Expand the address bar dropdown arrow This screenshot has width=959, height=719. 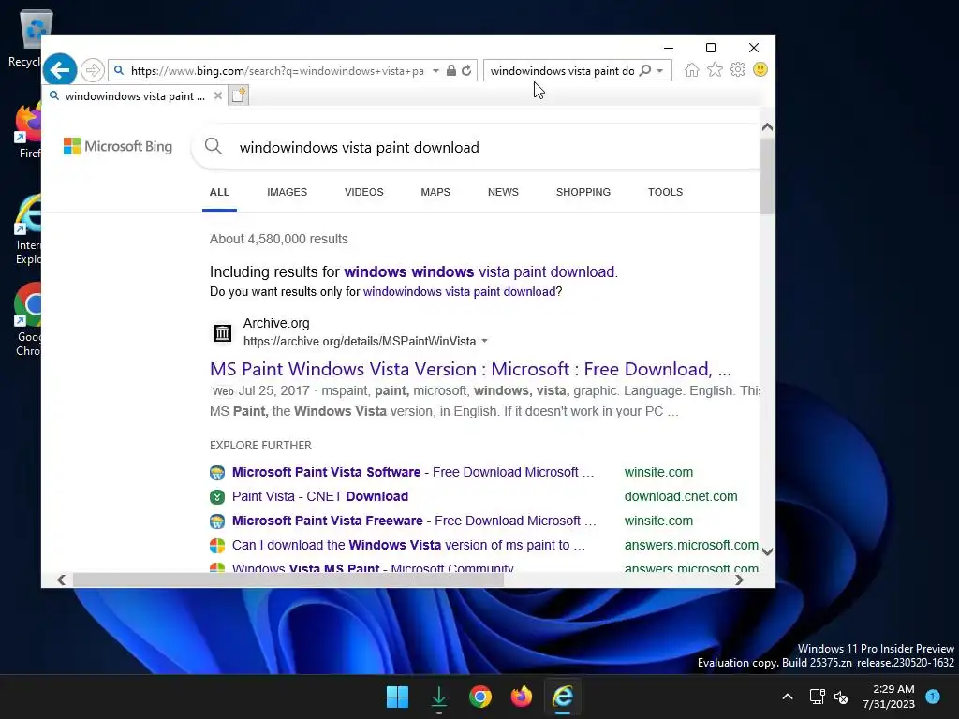(435, 70)
